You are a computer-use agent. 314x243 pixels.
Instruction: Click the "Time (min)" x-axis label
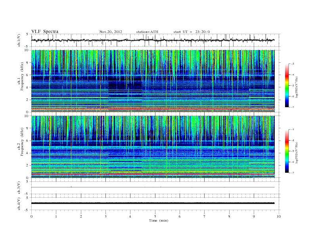point(159,220)
